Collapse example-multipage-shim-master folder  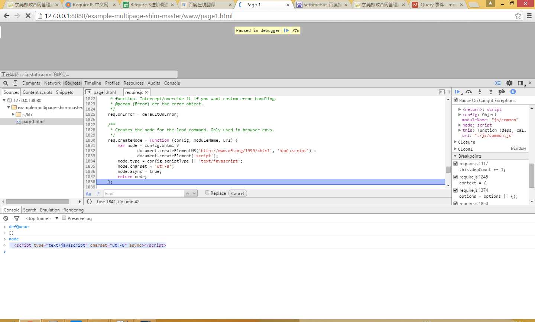click(x=9, y=107)
